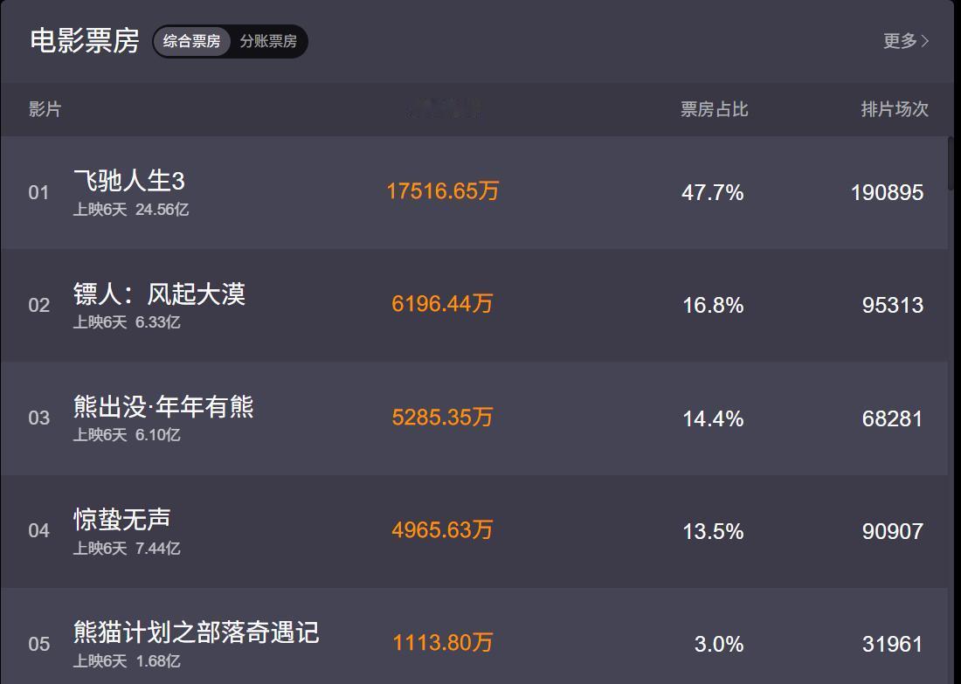Image resolution: width=961 pixels, height=684 pixels.
Task: Click the 1113.80万 box office value
Action: 441,642
